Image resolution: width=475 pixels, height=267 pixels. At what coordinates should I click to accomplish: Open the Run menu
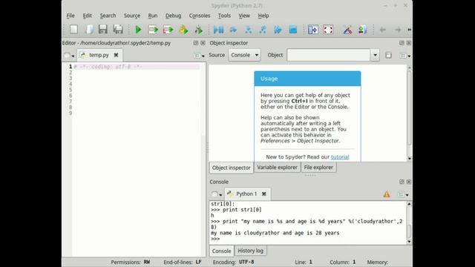tap(153, 16)
